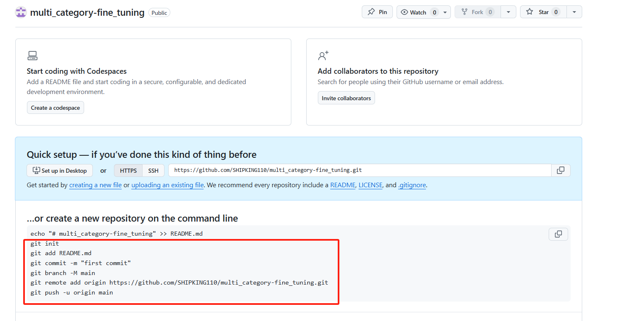Viewport: 622px width, 321px height.
Task: Click the repository owner avatar icon
Action: pos(21,12)
